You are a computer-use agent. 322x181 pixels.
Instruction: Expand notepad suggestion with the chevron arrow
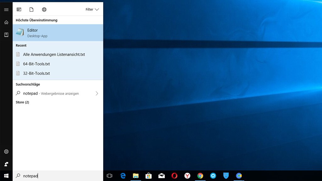pos(97,93)
